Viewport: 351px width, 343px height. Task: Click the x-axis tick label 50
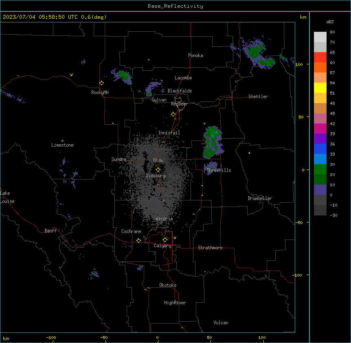[x=209, y=337]
